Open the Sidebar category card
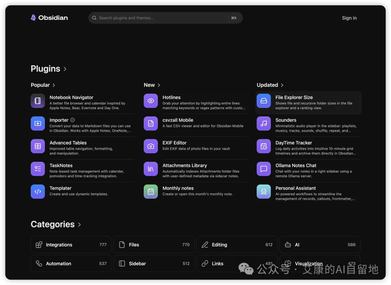 click(154, 264)
